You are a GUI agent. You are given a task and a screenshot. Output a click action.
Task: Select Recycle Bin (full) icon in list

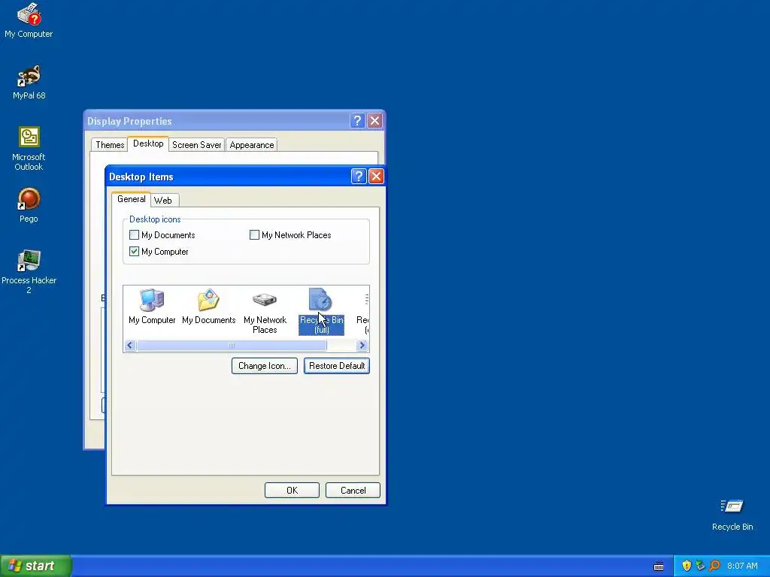(x=321, y=312)
